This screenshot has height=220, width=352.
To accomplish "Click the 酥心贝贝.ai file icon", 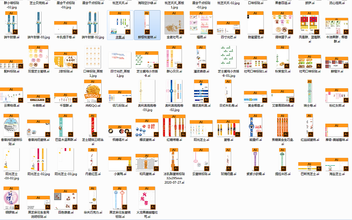I will tap(174, 57).
